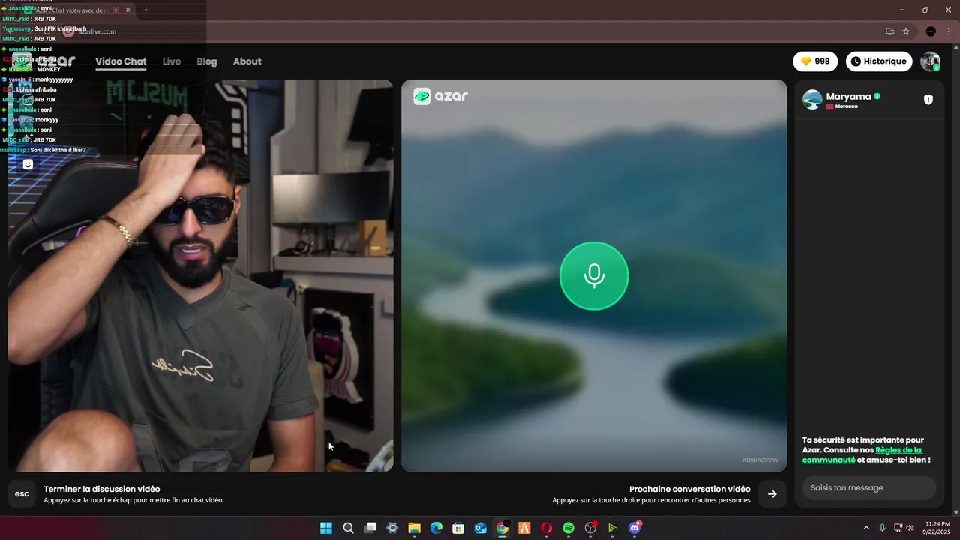The width and height of the screenshot is (960, 540).
Task: Open Spotify from the taskbar
Action: (x=568, y=528)
